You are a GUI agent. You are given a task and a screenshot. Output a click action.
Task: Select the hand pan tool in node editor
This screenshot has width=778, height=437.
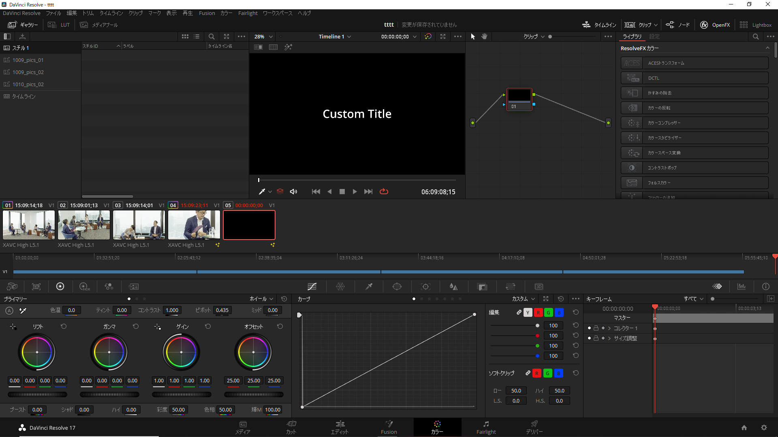pyautogui.click(x=484, y=36)
